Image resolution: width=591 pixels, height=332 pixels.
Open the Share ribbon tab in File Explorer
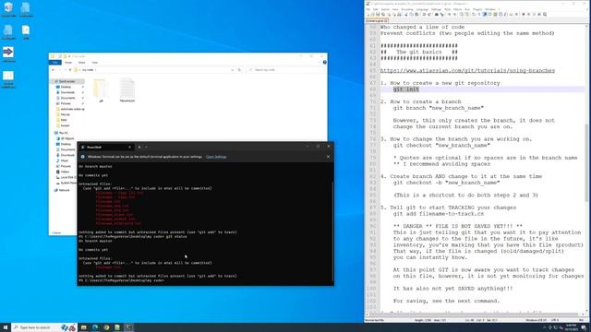[x=81, y=63]
